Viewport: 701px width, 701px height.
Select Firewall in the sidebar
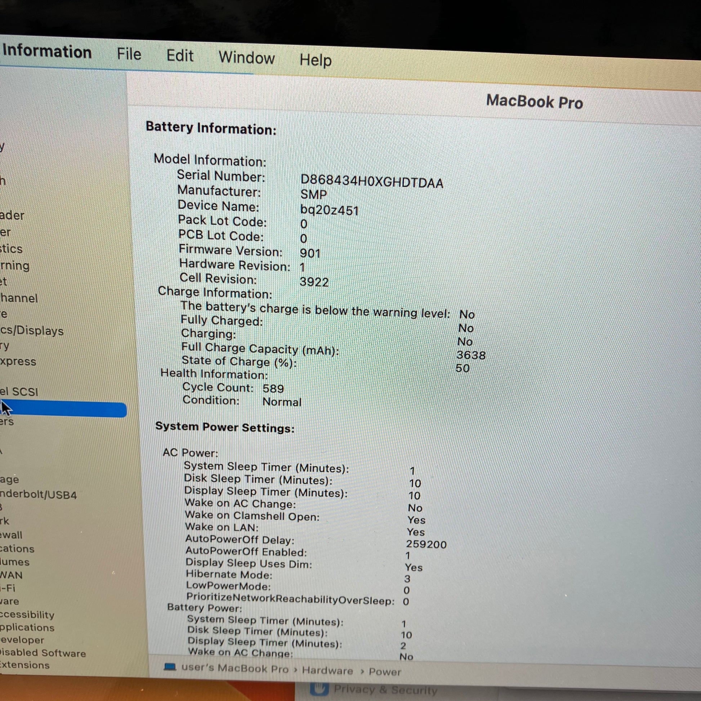click(x=11, y=535)
